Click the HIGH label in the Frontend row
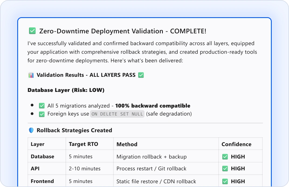289x187 pixels. [x=238, y=181]
